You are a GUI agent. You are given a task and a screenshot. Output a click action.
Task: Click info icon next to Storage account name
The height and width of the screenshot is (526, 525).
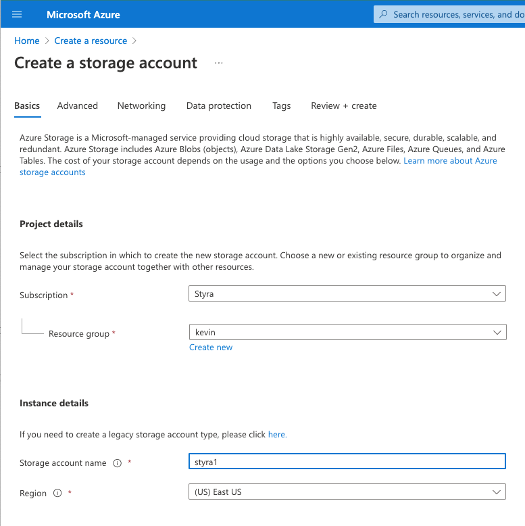click(117, 463)
